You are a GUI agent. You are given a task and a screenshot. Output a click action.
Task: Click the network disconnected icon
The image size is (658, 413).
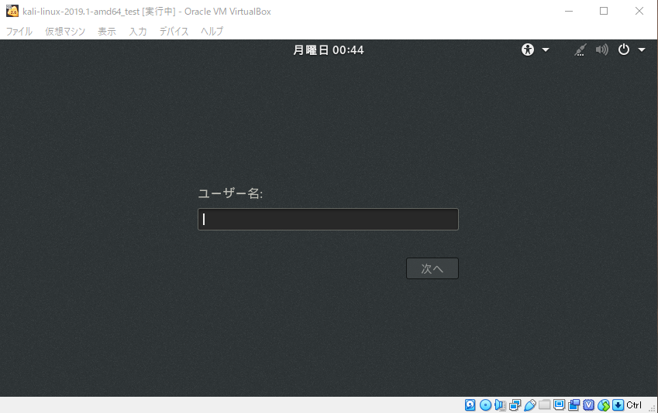[580, 49]
